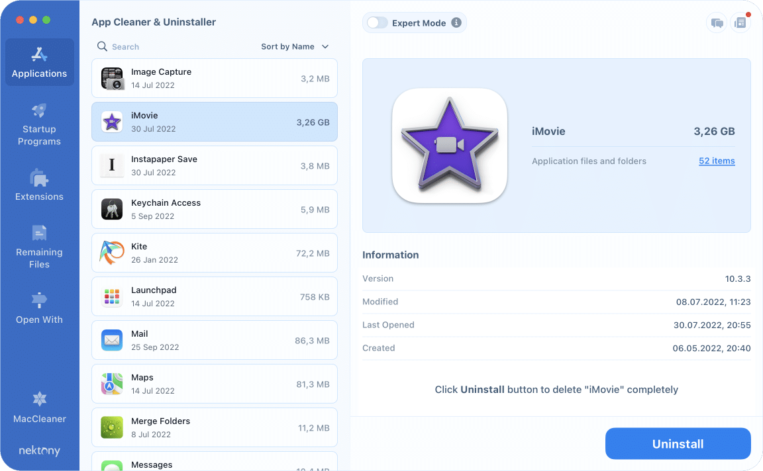Open the Open With signpost section
This screenshot has width=763, height=471.
[x=40, y=308]
